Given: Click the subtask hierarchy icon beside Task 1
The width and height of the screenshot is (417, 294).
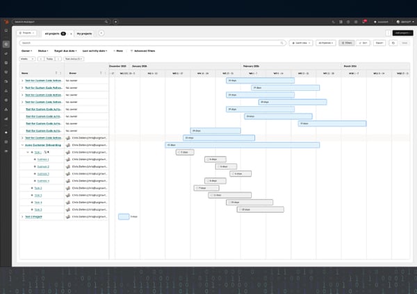Looking at the screenshot, I should pyautogui.click(x=45, y=152).
